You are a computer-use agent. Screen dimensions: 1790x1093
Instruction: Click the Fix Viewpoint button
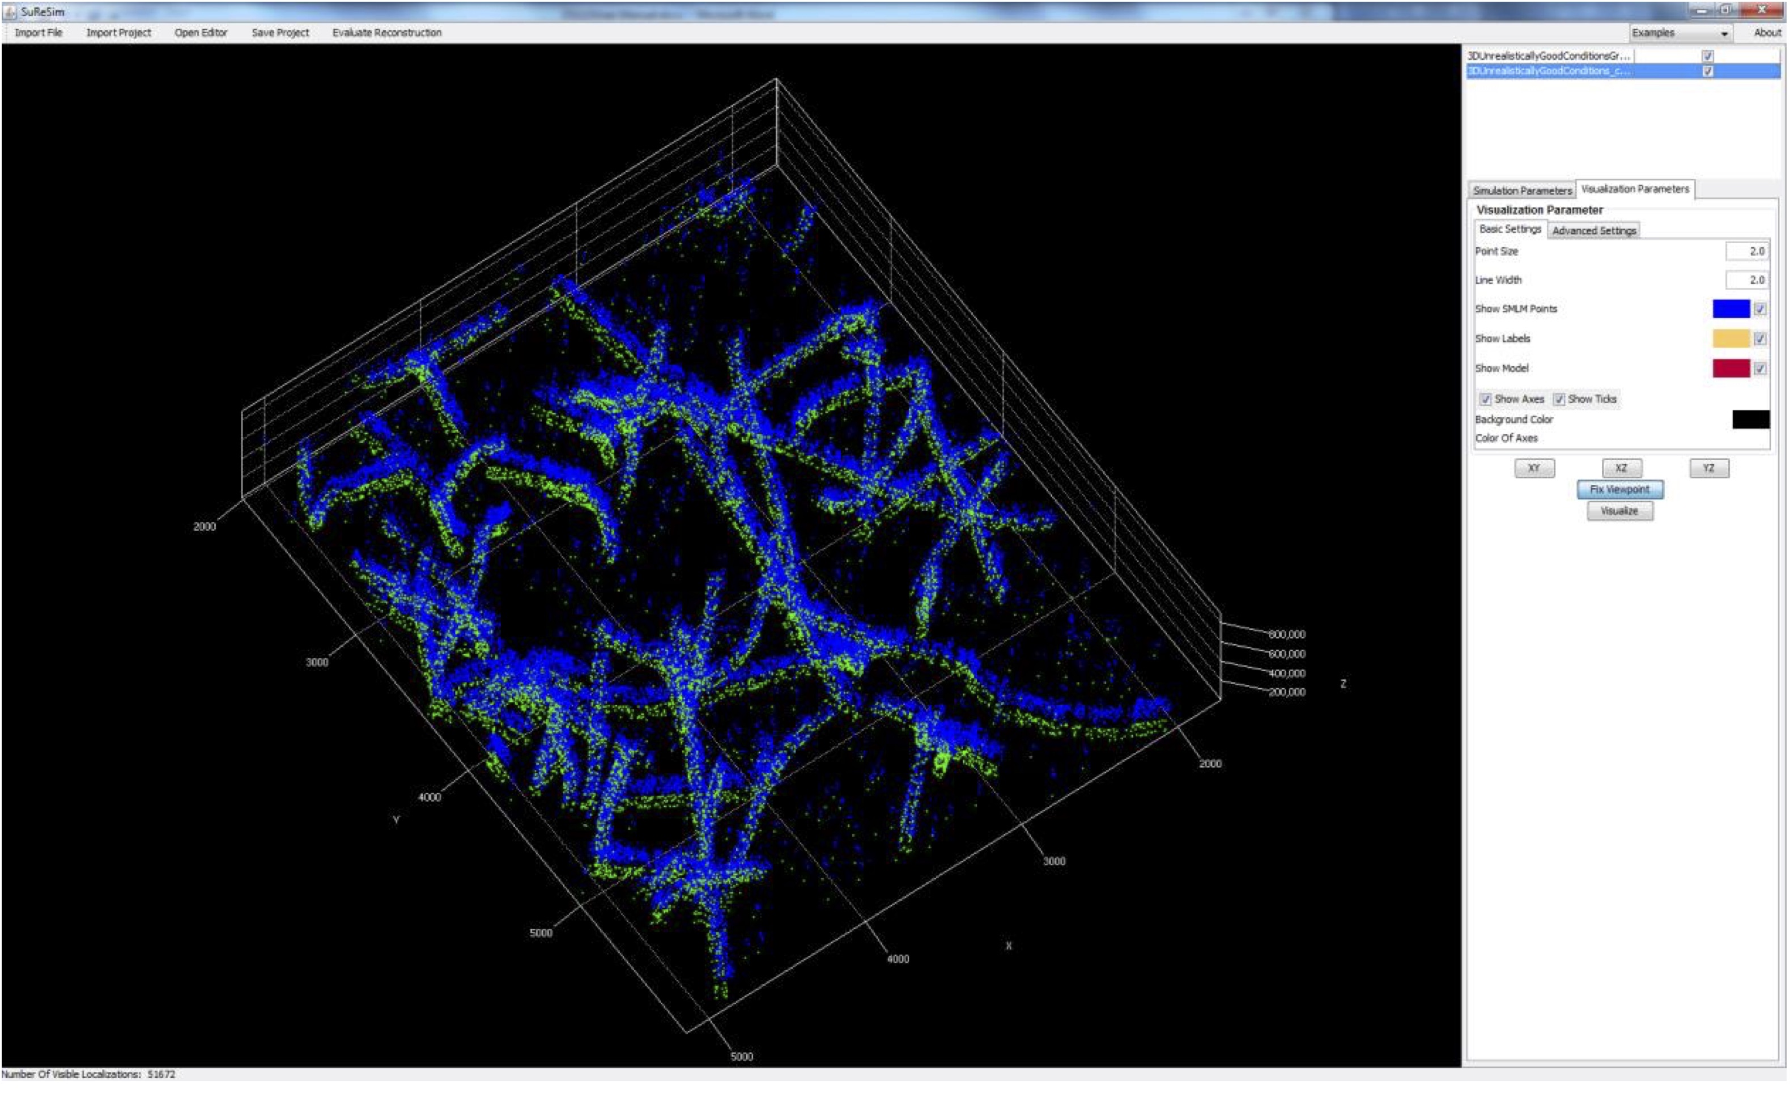1619,489
